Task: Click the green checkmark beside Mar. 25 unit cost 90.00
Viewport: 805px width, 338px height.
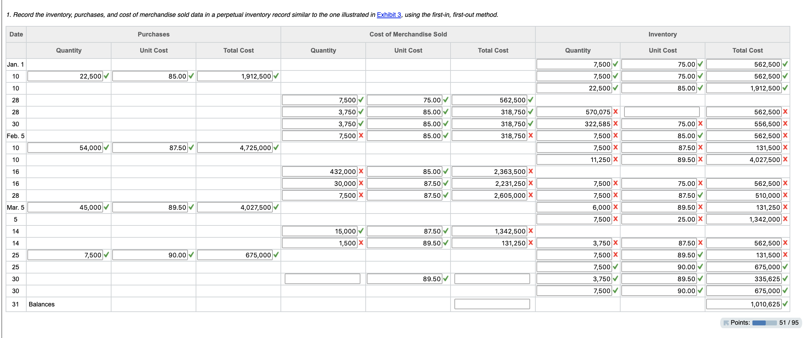Action: [x=701, y=267]
